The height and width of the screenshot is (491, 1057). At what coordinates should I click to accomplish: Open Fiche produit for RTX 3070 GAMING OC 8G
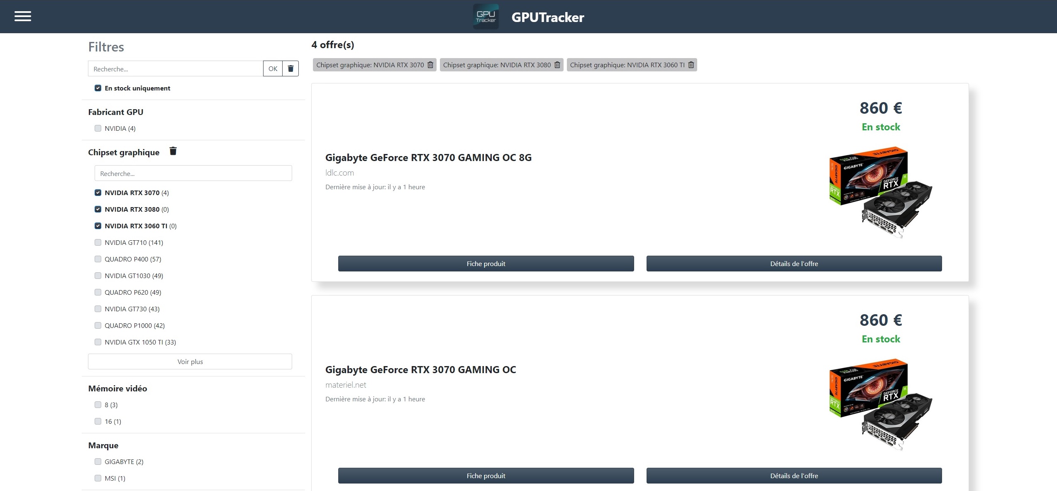coord(486,264)
